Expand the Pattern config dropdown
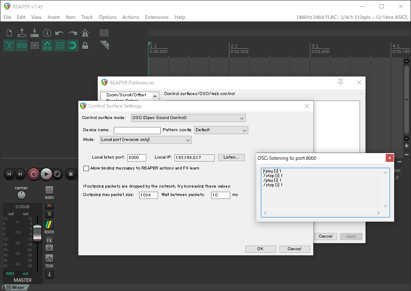Image resolution: width=411 pixels, height=291 pixels. click(221, 130)
